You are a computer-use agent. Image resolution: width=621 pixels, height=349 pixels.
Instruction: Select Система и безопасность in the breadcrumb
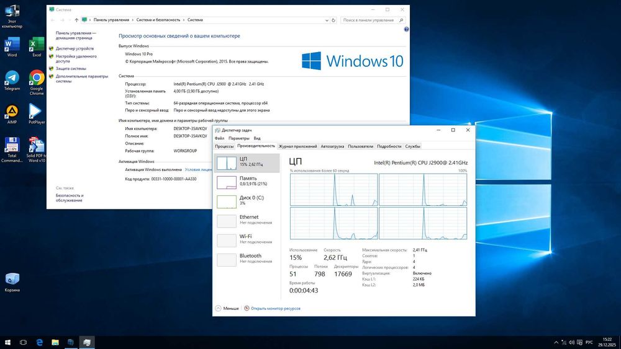158,20
